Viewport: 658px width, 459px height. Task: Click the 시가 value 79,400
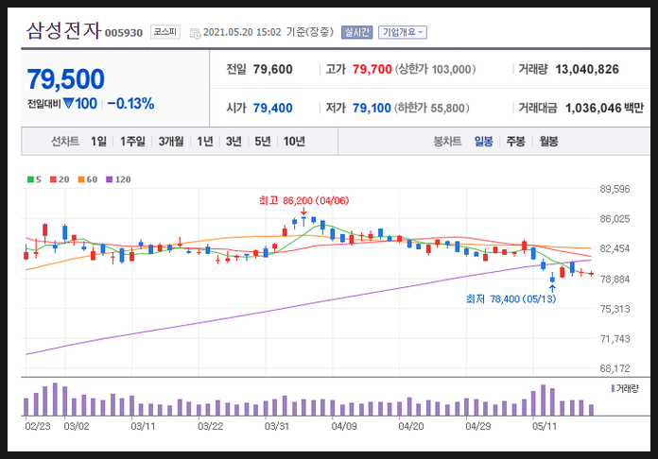pos(273,109)
